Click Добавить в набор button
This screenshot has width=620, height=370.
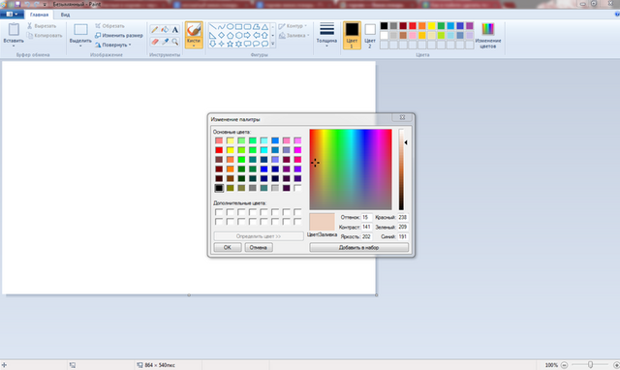point(358,247)
